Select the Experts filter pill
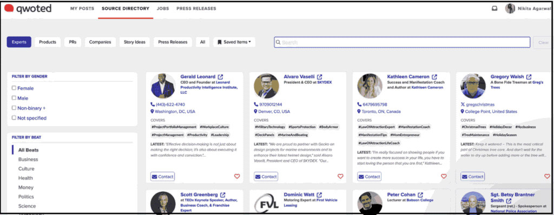The width and height of the screenshot is (554, 215). [x=19, y=42]
